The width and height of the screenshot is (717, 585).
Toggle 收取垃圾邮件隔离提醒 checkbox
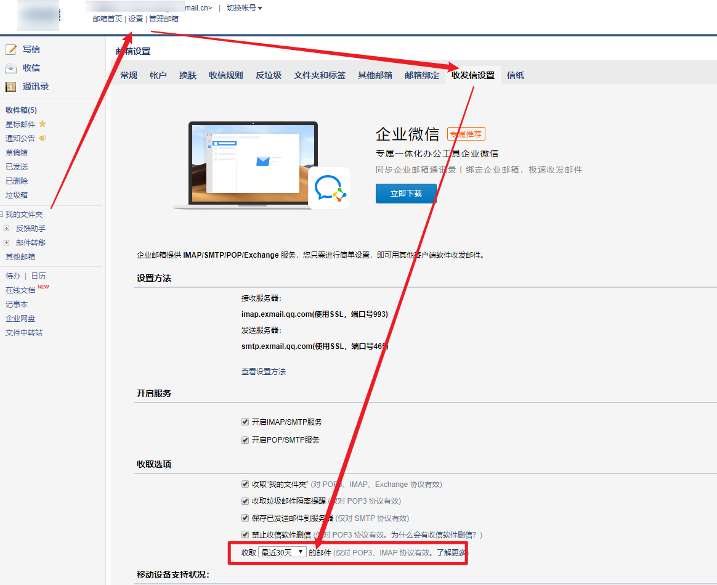(245, 501)
